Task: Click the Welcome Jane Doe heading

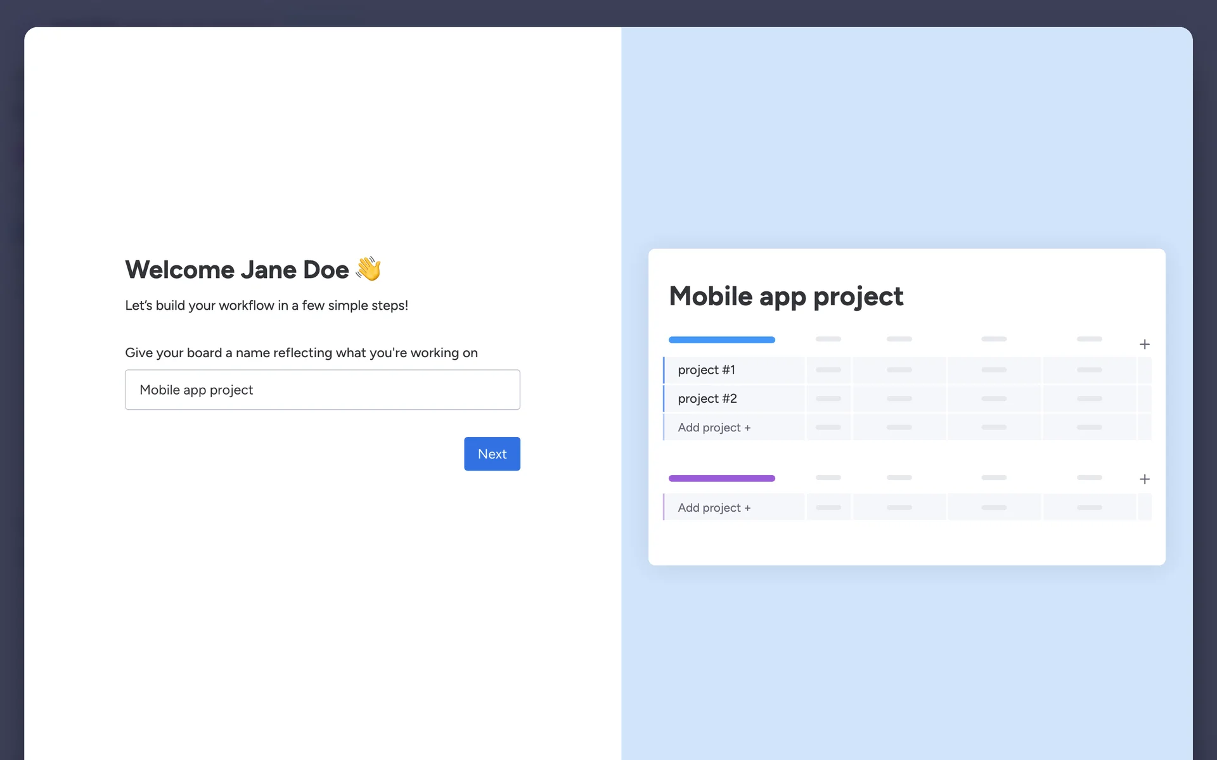Action: [236, 270]
